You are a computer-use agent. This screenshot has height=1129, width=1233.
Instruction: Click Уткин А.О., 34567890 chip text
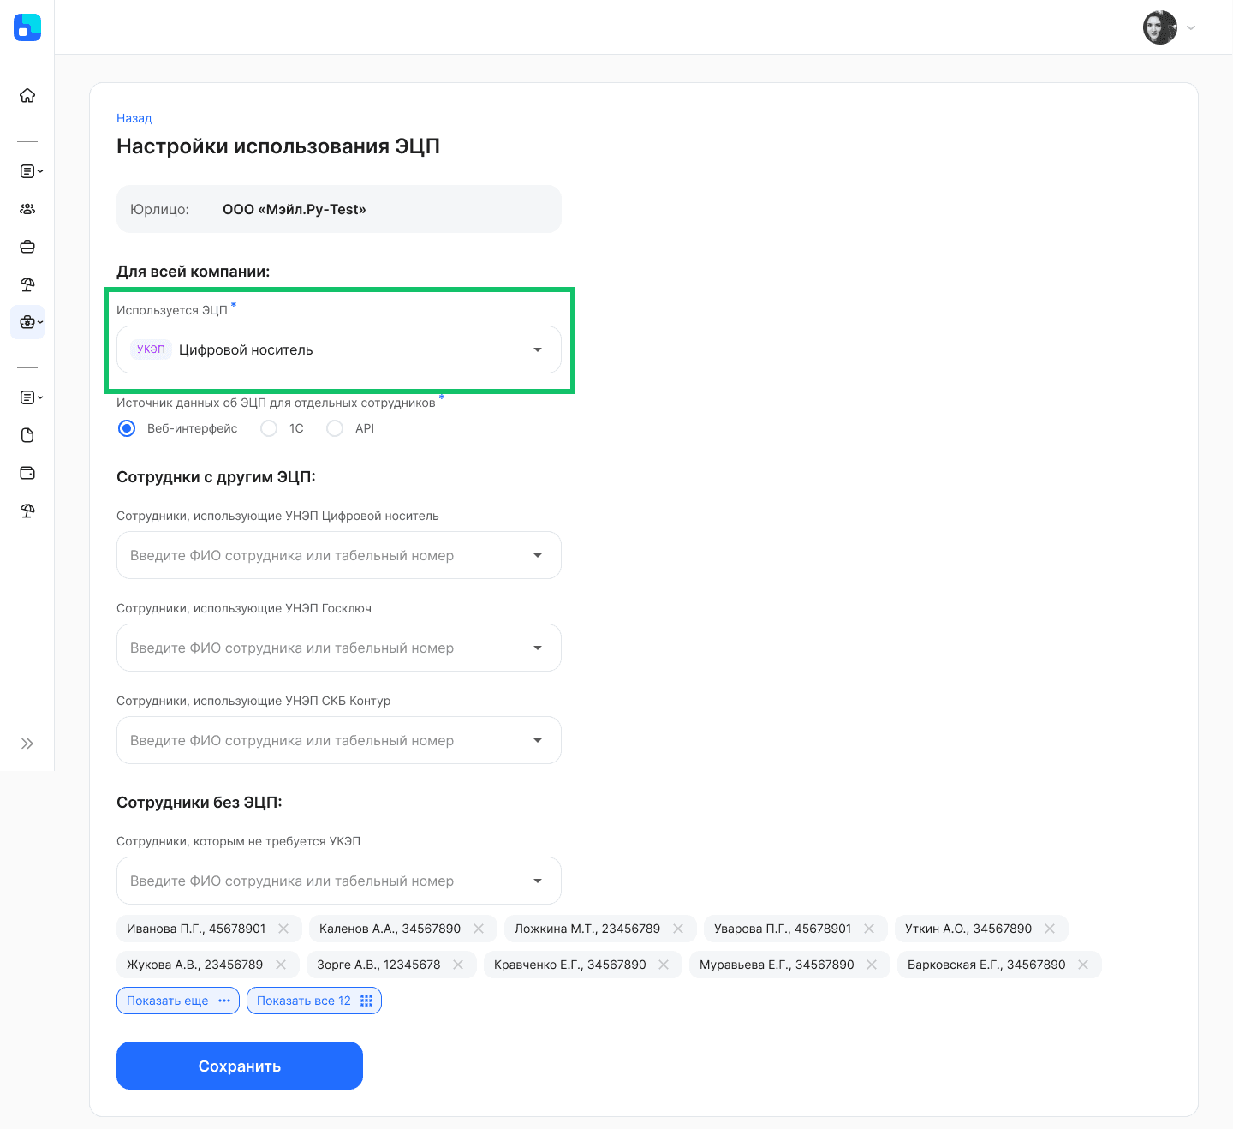click(x=968, y=929)
